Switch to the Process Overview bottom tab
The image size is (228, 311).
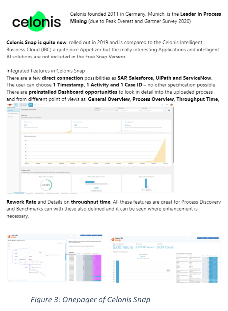click(19, 193)
